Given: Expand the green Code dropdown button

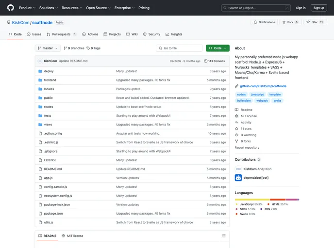Looking at the screenshot, I should tap(217, 48).
